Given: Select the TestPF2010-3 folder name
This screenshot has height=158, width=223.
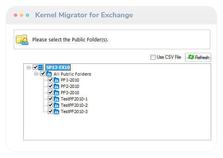Looking at the screenshot, I should click(74, 112).
